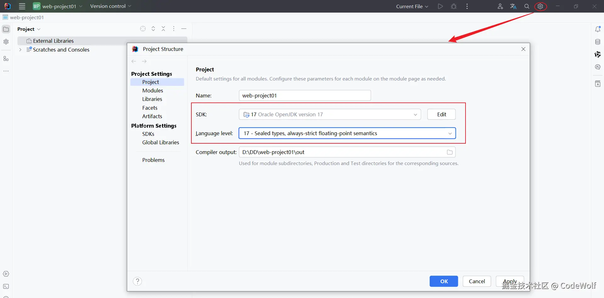Click the project Name input field
Image resolution: width=604 pixels, height=298 pixels.
click(305, 96)
